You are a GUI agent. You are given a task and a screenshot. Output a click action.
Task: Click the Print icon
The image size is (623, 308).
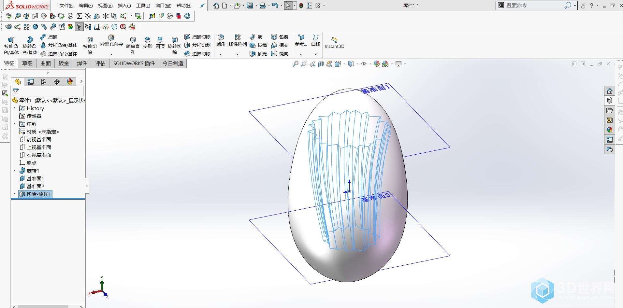[263, 6]
